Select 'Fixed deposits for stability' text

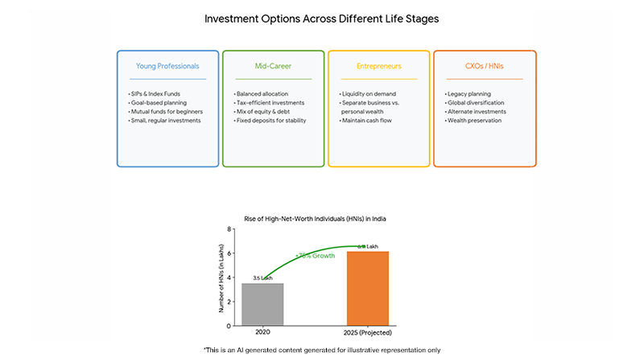click(x=271, y=121)
